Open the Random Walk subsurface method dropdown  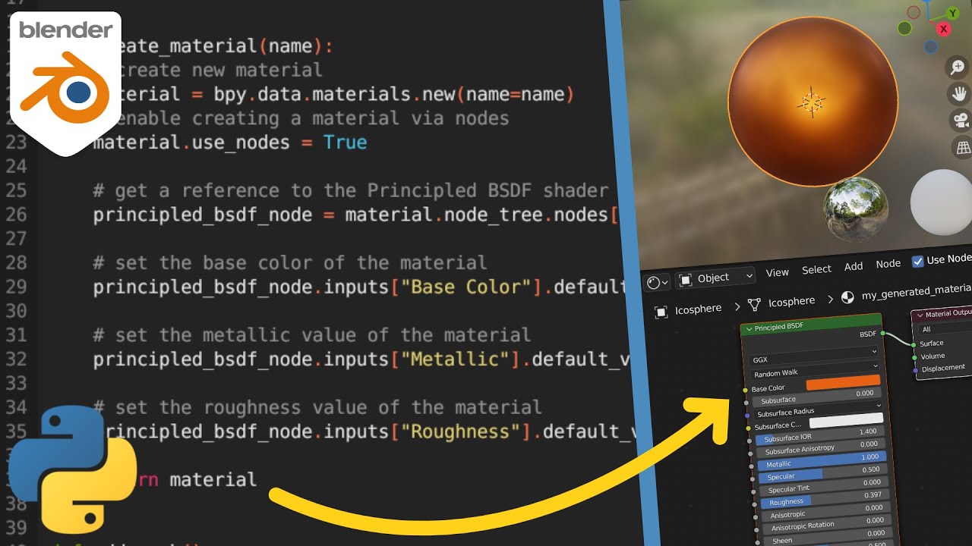pyautogui.click(x=813, y=372)
